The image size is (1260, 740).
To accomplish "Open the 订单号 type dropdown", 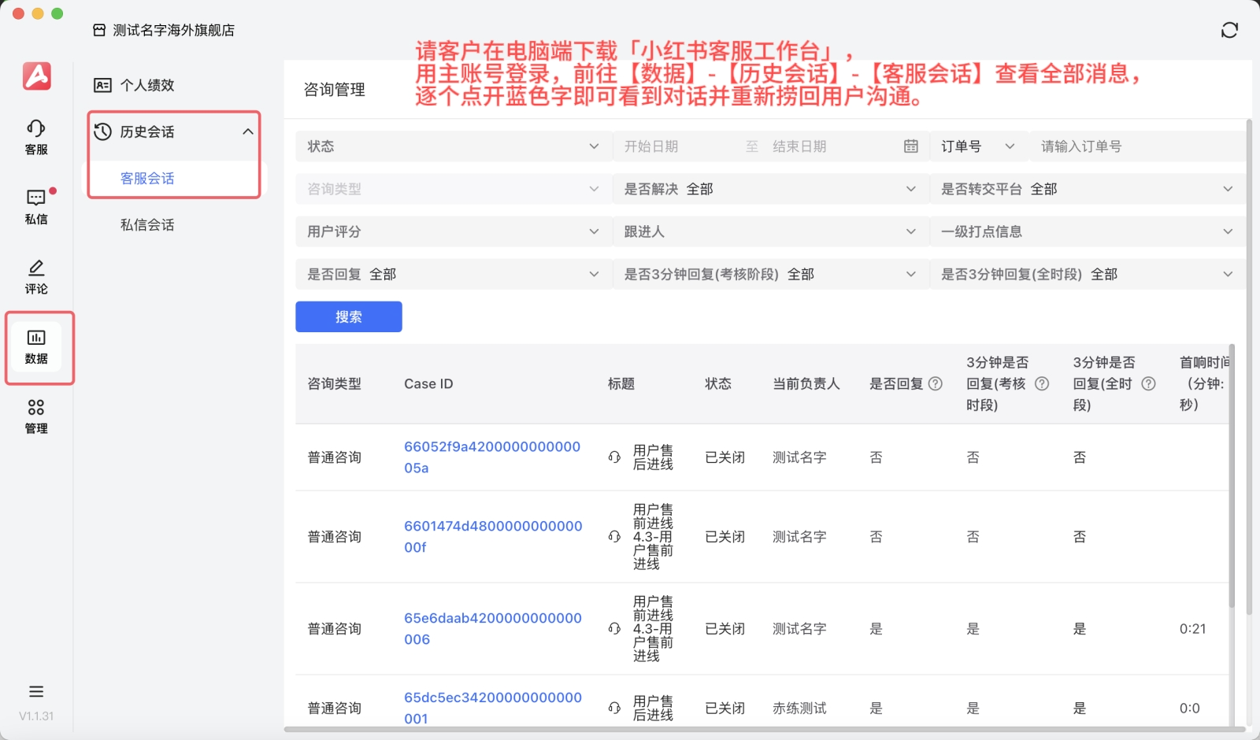I will [979, 146].
